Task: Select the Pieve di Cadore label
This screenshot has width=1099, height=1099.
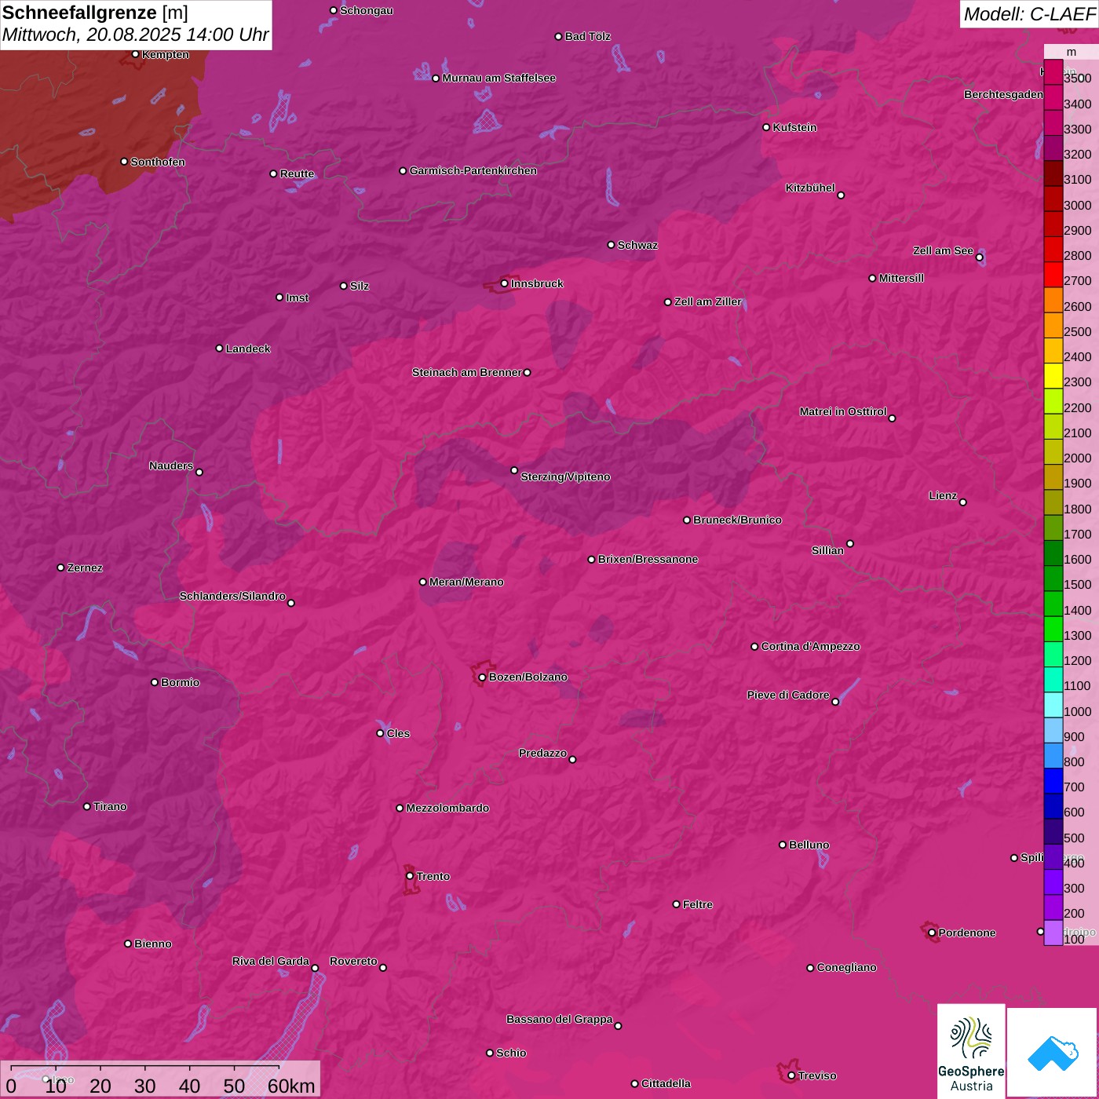Action: [788, 695]
